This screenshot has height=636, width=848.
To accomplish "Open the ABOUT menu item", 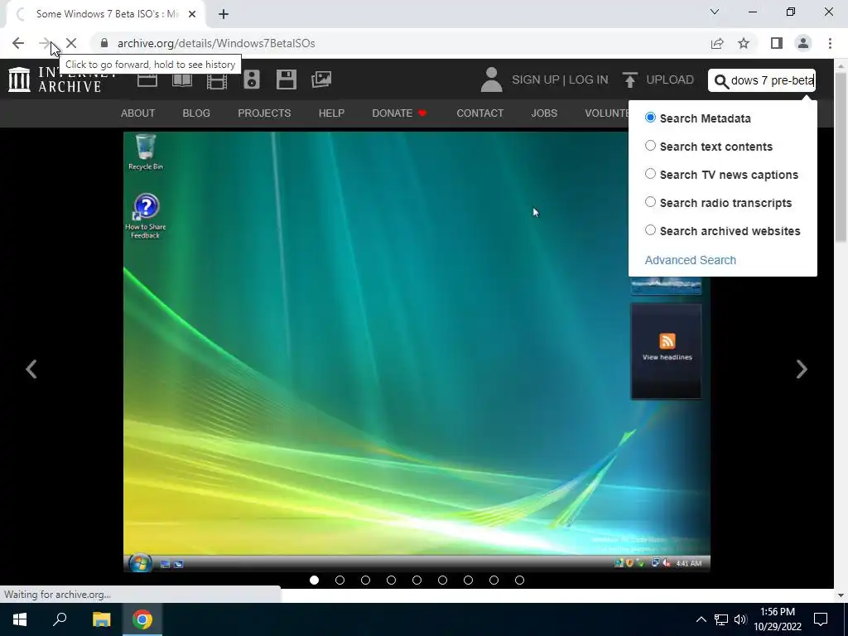I will [138, 113].
